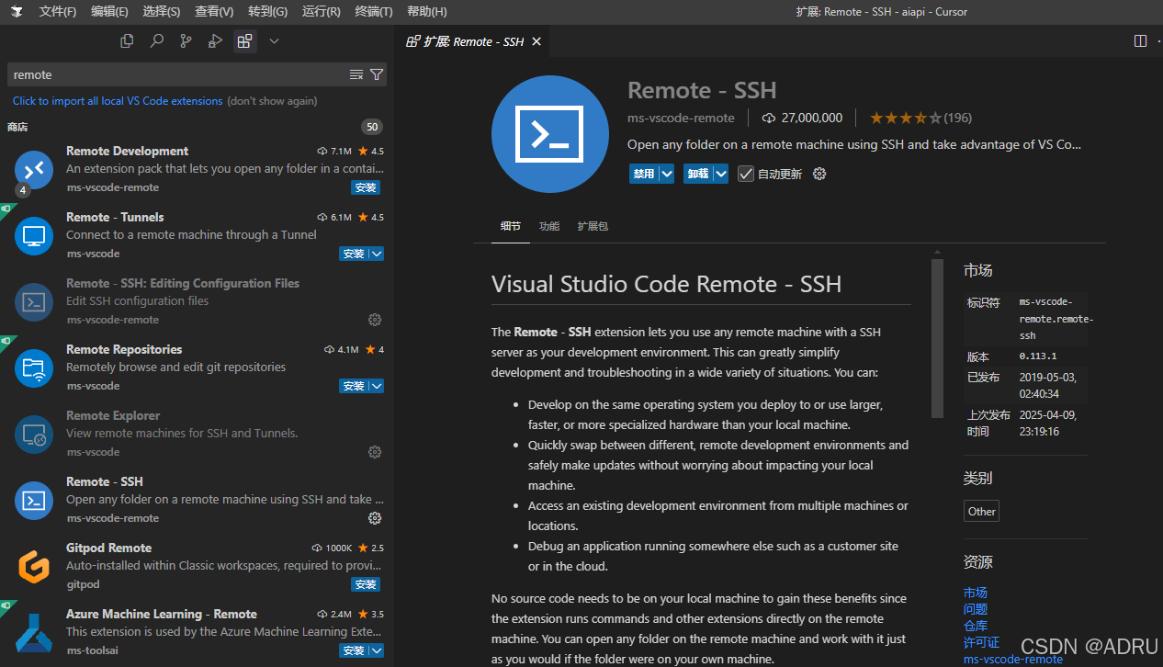Viewport: 1163px width, 667px height.
Task: Expand the 卸载 uninstall dropdown arrow
Action: point(721,174)
